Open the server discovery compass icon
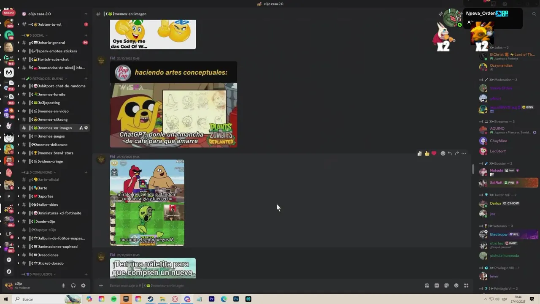This screenshot has width=540, height=304. tap(9, 271)
